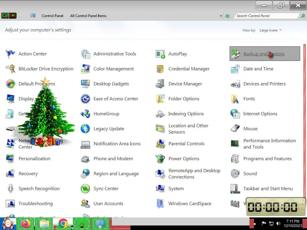Open the Speech Recognition microphone icon
This screenshot has height=230, width=307.
coord(10,189)
